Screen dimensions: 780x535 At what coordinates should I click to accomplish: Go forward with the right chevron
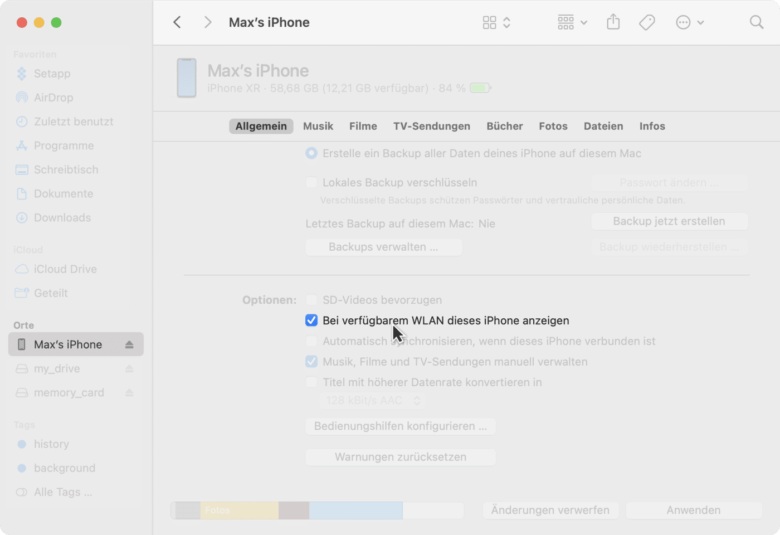click(x=208, y=22)
